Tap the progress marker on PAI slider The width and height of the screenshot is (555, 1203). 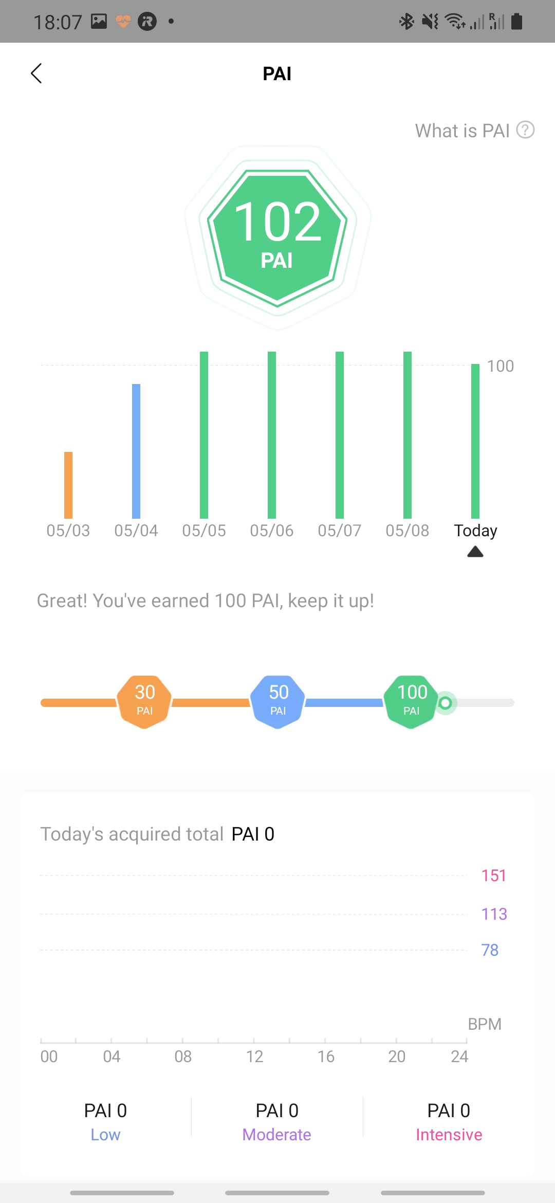(x=446, y=703)
